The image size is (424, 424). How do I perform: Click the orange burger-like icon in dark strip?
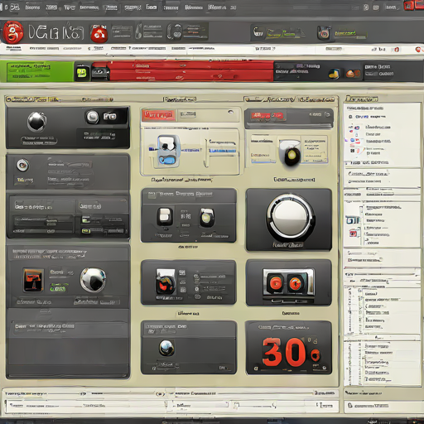click(x=353, y=74)
